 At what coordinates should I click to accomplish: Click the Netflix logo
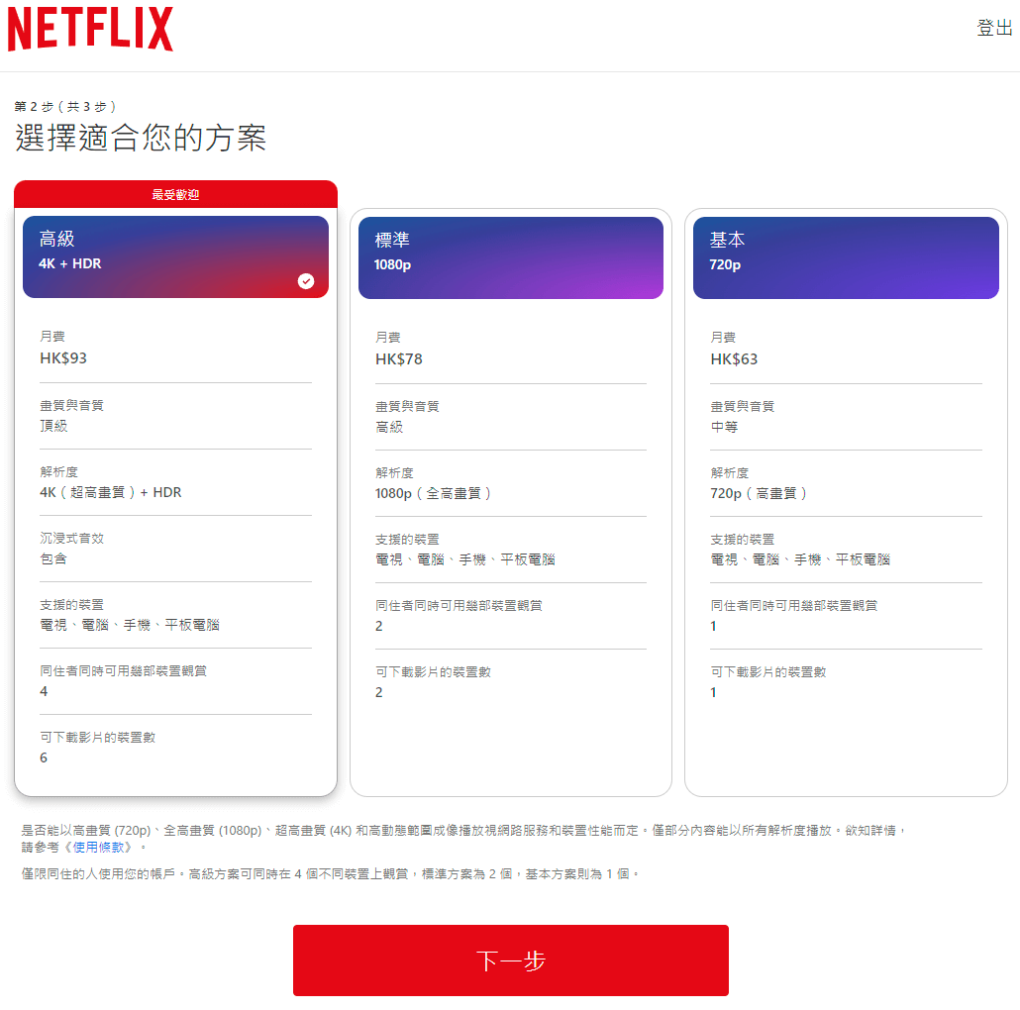(89, 30)
